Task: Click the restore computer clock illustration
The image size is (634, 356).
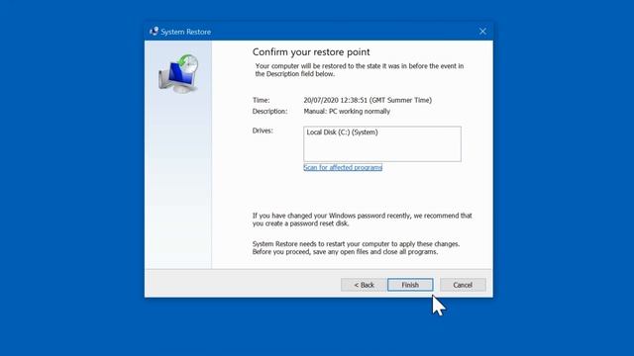Action: click(178, 74)
